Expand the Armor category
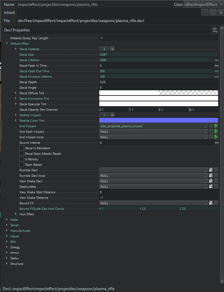The width and height of the screenshot is (224, 292). pos(7,253)
